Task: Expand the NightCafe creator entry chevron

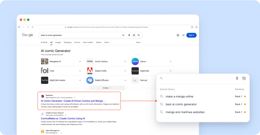Action: [80, 80]
